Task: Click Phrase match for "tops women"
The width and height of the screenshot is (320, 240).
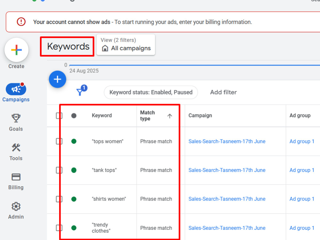Action: click(156, 141)
